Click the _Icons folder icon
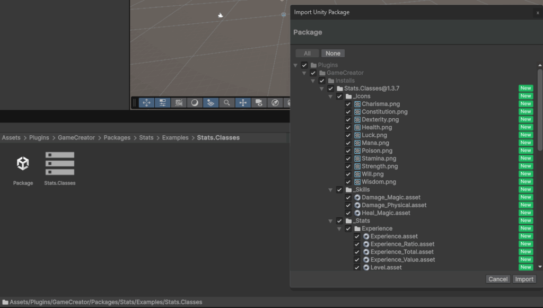543x308 pixels. point(349,96)
